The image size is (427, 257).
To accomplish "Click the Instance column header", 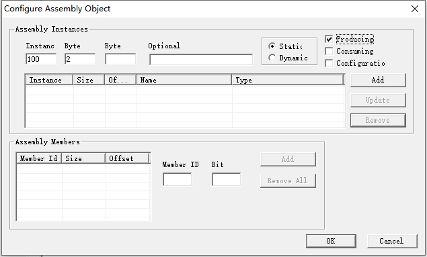I will [x=49, y=80].
